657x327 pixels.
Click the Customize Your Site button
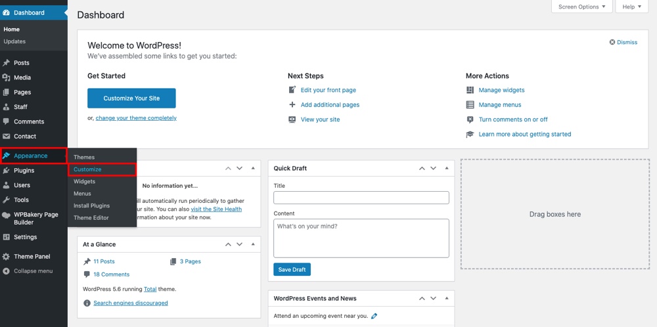click(131, 98)
